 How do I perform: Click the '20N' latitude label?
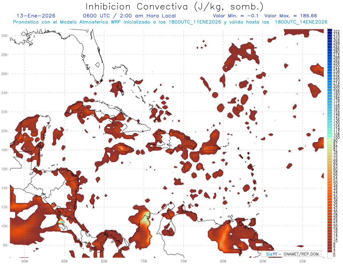5,131
